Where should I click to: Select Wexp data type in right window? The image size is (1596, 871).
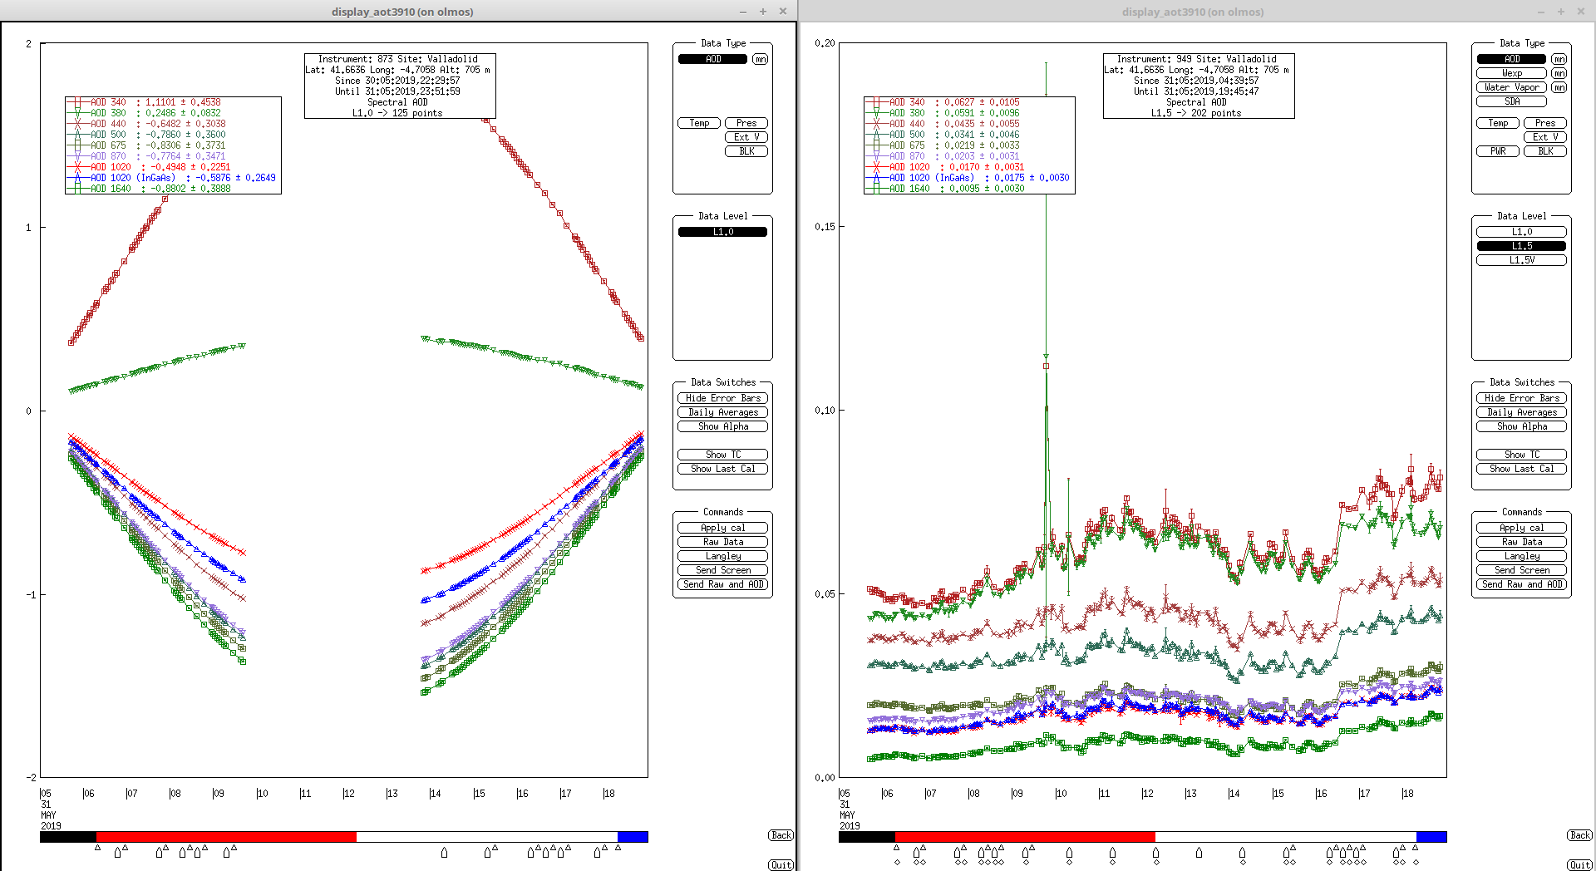[x=1512, y=73]
